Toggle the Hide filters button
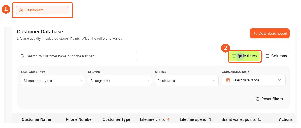 tap(244, 56)
